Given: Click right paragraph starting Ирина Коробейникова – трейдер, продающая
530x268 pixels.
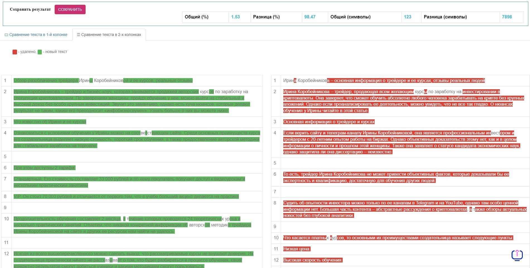Looking at the screenshot, I should [x=404, y=101].
